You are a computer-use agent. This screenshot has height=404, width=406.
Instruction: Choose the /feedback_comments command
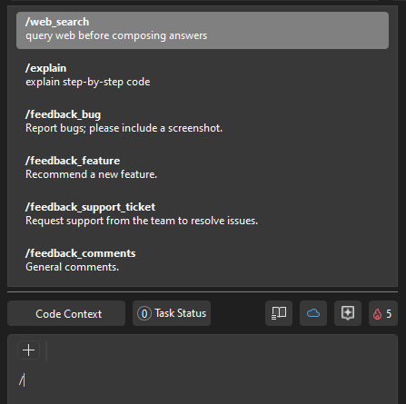coord(203,261)
